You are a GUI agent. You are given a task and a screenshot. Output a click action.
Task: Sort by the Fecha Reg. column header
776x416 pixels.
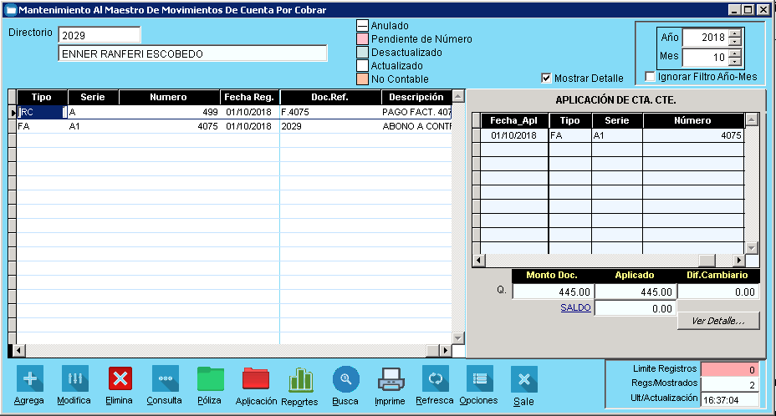pyautogui.click(x=249, y=97)
